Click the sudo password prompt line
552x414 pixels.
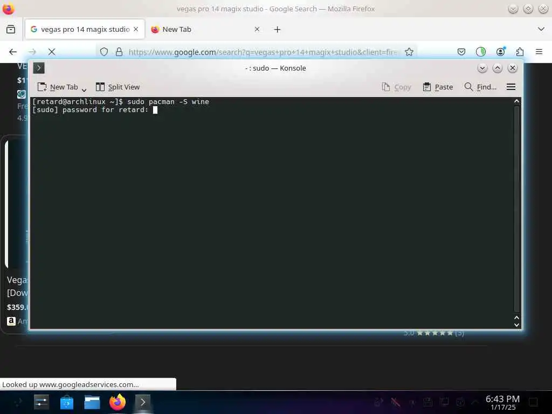coord(94,110)
